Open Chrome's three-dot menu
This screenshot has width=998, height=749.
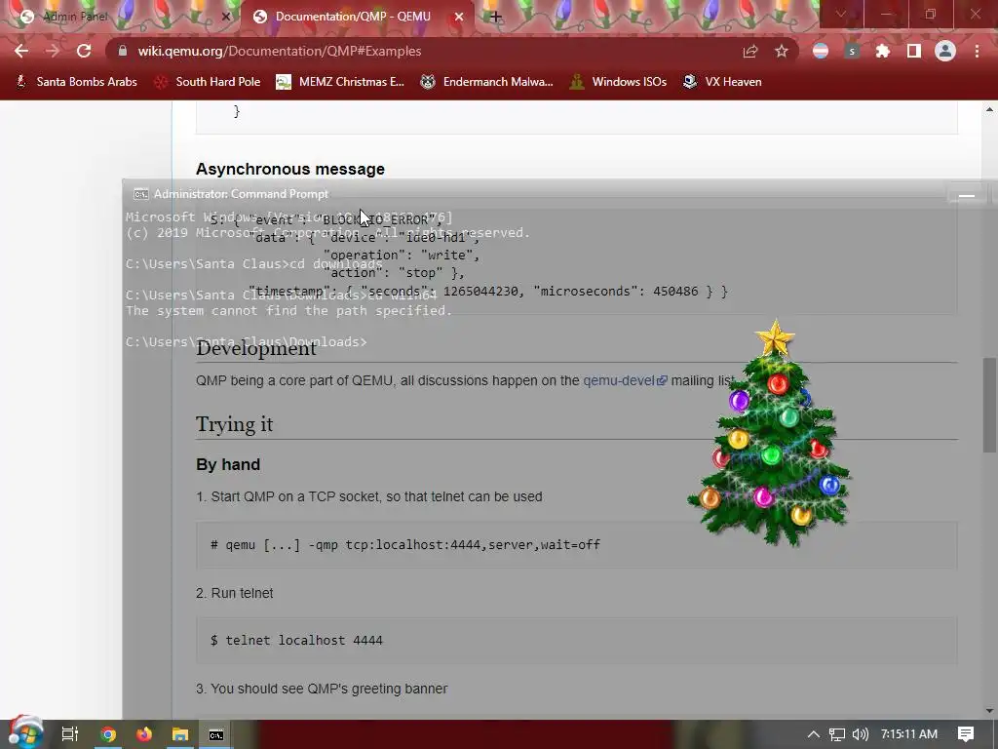pyautogui.click(x=977, y=52)
